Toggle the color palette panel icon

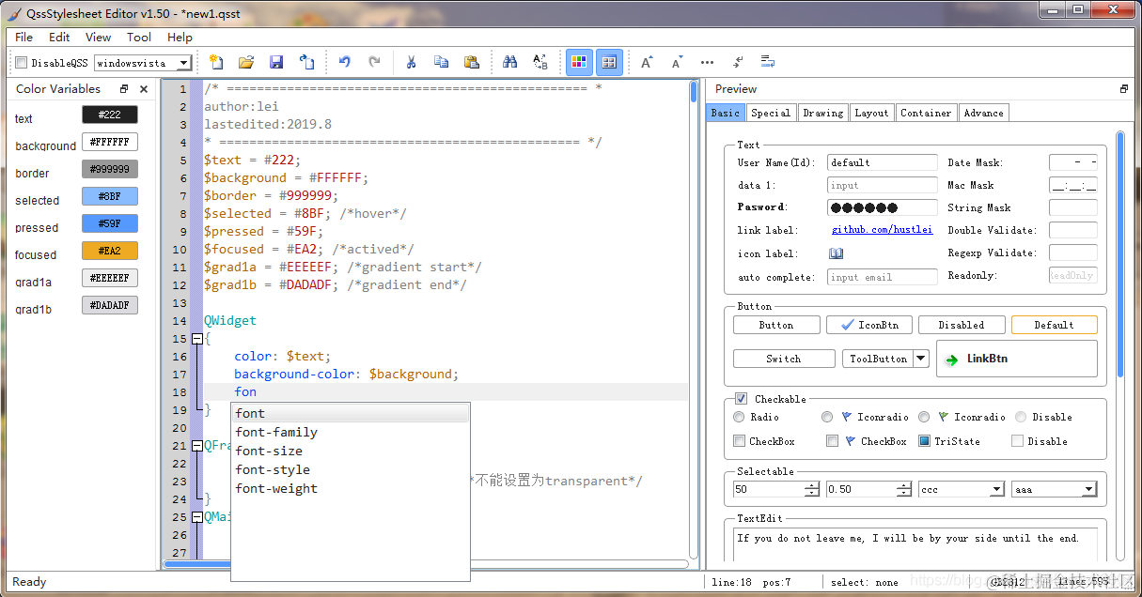[579, 62]
